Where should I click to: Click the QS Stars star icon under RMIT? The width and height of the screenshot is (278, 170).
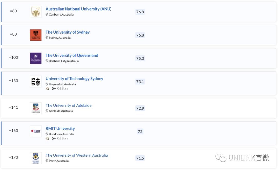point(47,138)
